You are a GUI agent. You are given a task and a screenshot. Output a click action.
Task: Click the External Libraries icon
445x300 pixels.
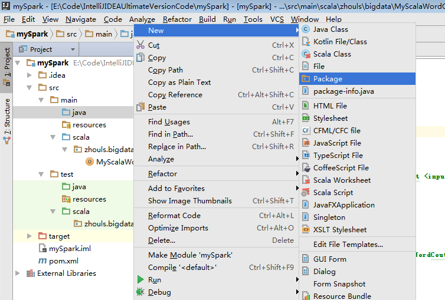tap(30, 273)
